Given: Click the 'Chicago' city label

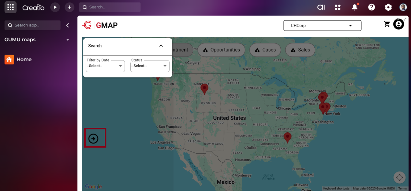Looking at the screenshot, I should 284,108.
